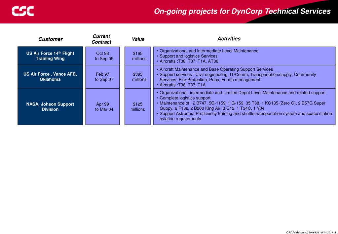
Task: Click the 'Feb 97 to Sep 07' contract cell
Action: (x=103, y=77)
